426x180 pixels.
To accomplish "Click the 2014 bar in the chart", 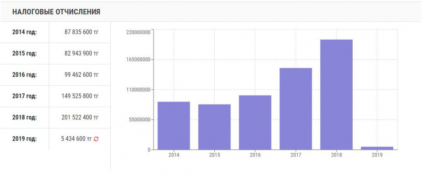I will [174, 126].
